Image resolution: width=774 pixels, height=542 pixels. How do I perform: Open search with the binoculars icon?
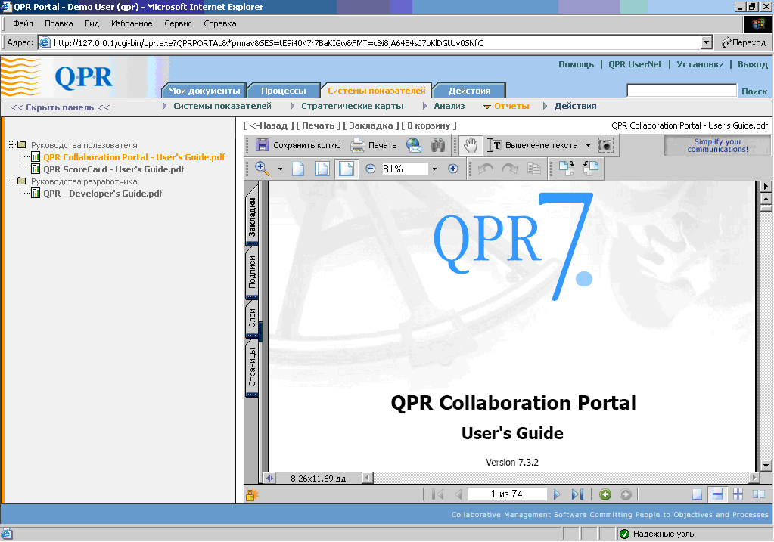tap(438, 145)
